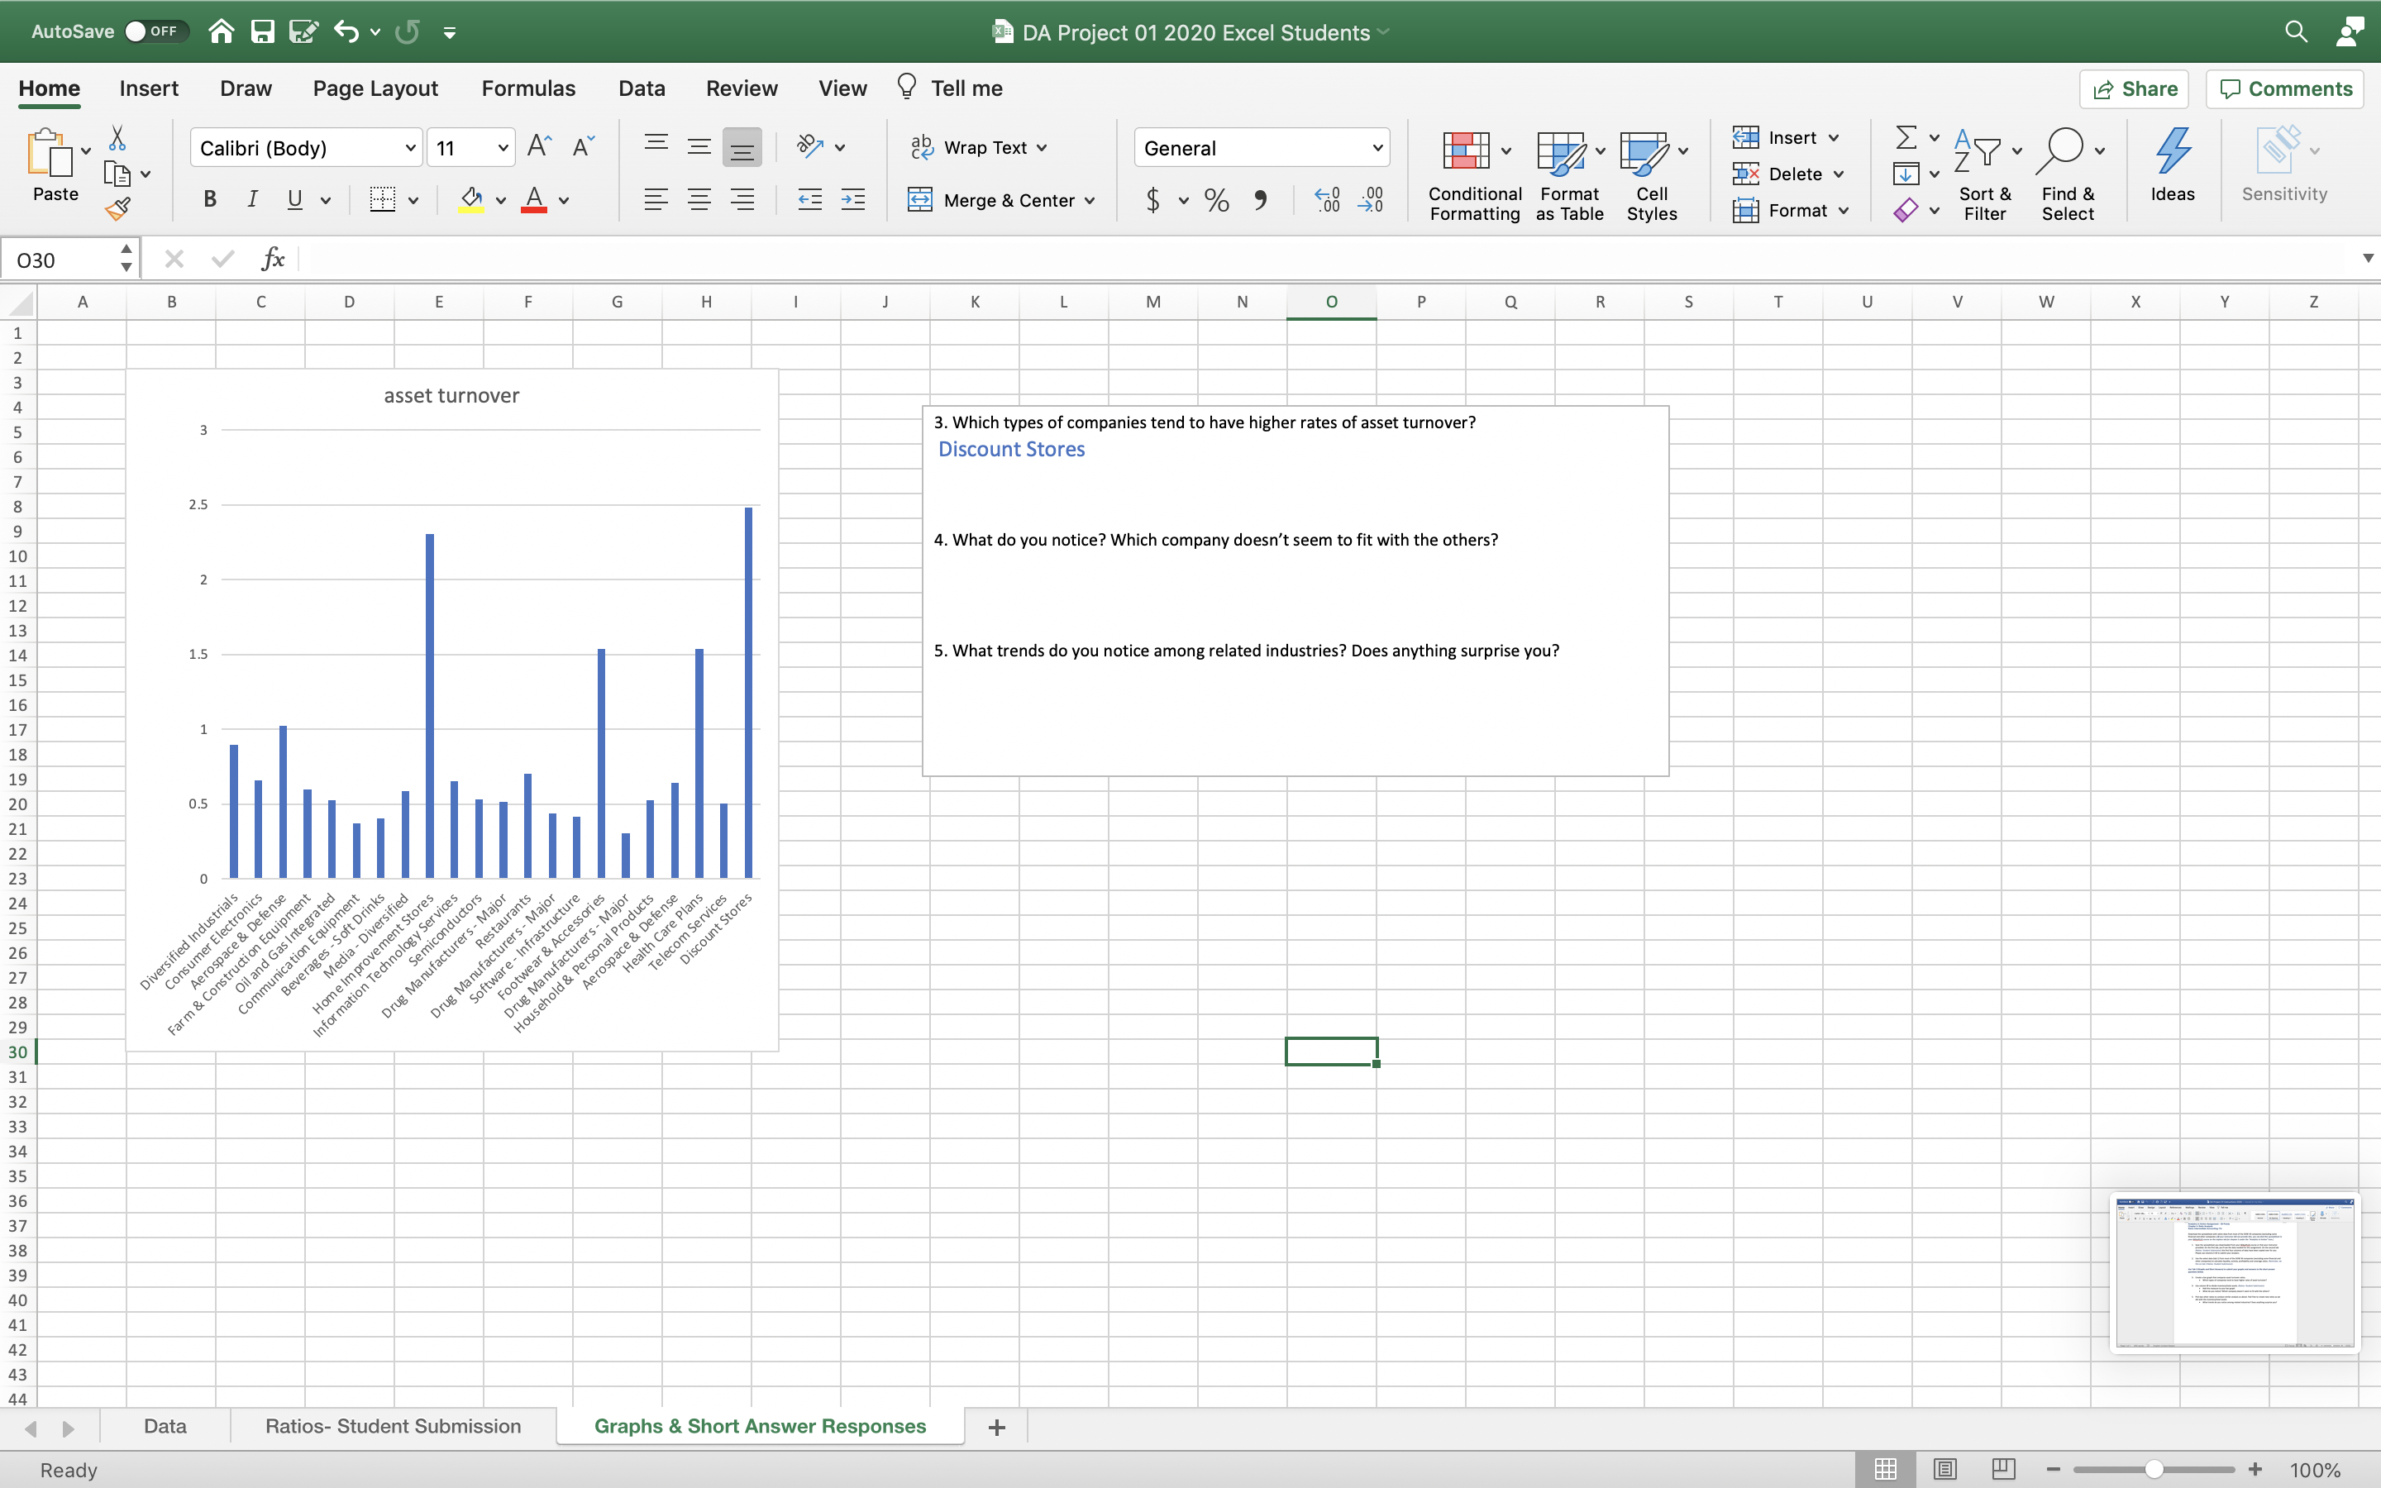The width and height of the screenshot is (2381, 1488).
Task: Open the font name dropdown
Action: [410, 148]
